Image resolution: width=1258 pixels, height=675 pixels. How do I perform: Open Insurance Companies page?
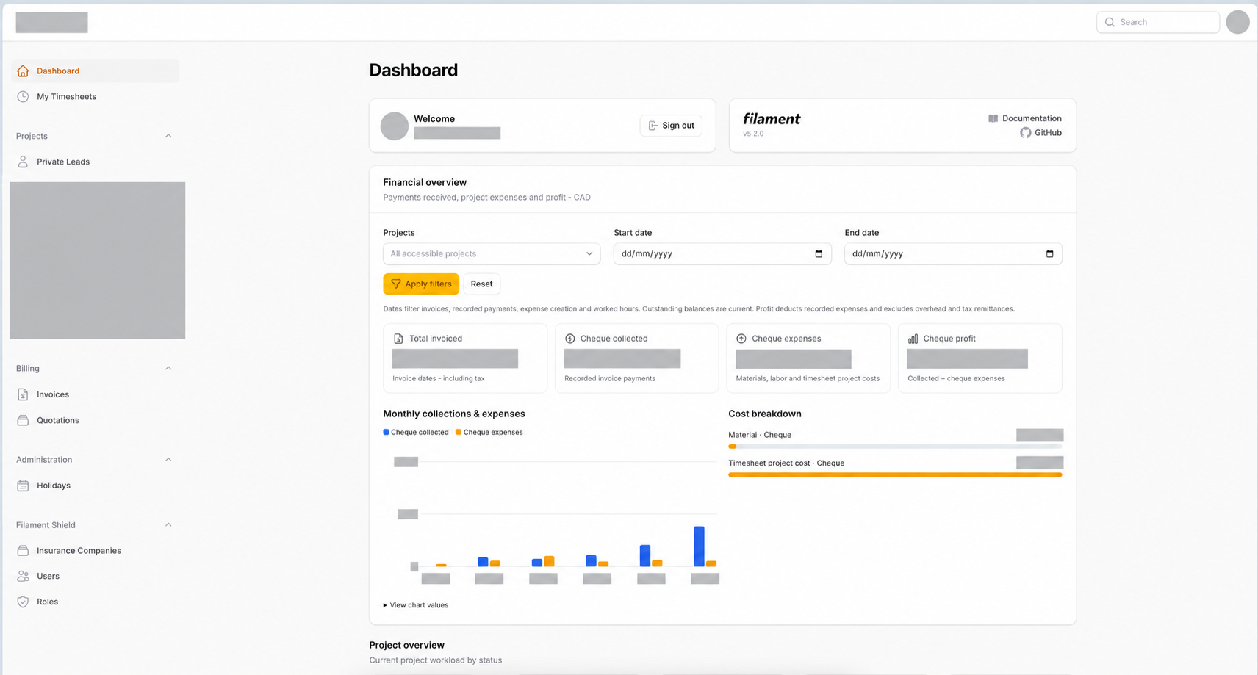95,551
